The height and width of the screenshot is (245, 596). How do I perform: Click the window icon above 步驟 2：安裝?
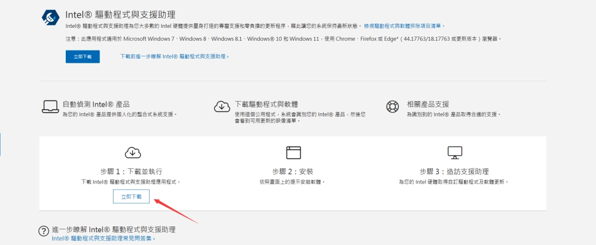[293, 153]
